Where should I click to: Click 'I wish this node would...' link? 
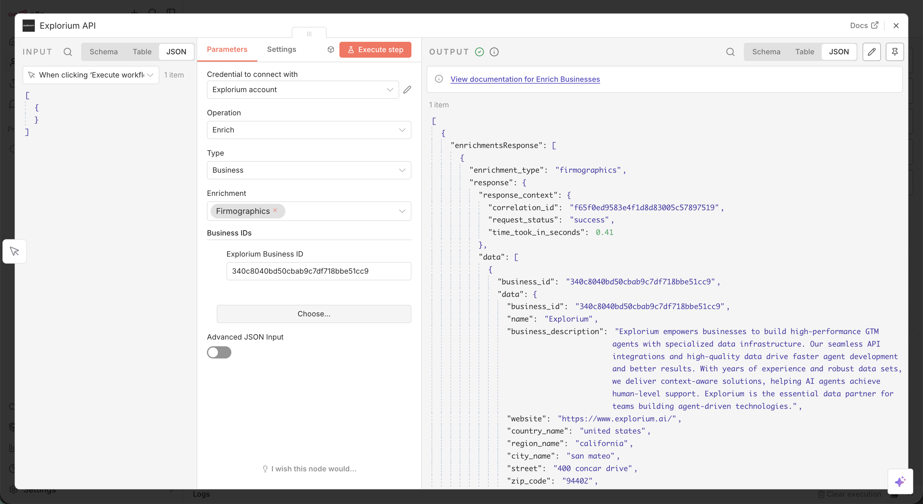coord(309,469)
